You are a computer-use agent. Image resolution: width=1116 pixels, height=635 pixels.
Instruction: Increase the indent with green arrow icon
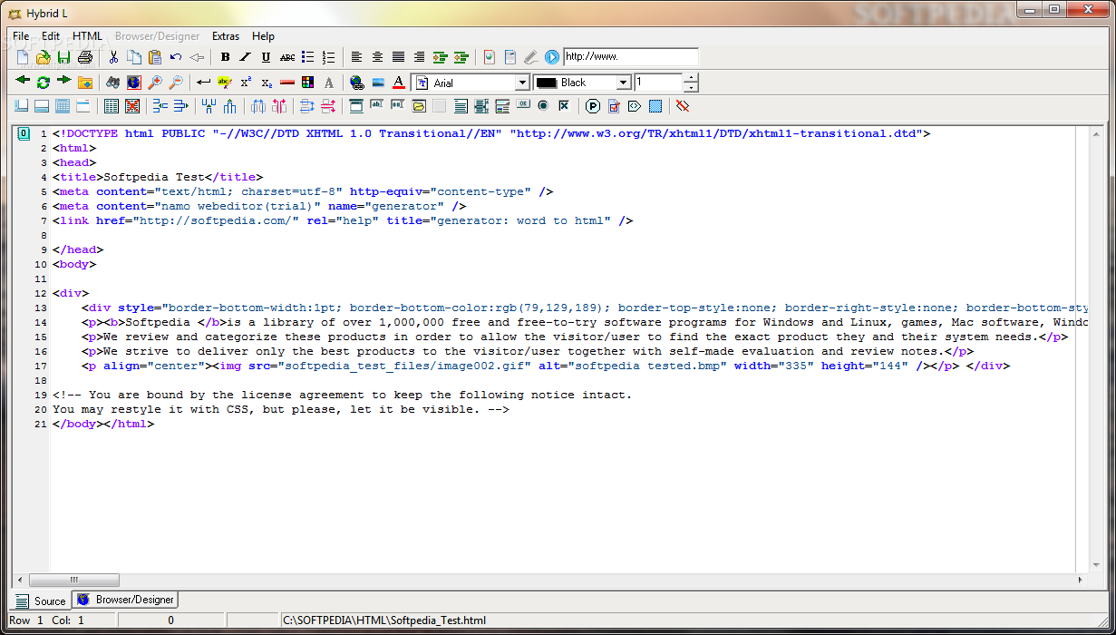click(440, 57)
